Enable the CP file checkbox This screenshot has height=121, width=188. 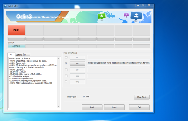click(x=66, y=70)
